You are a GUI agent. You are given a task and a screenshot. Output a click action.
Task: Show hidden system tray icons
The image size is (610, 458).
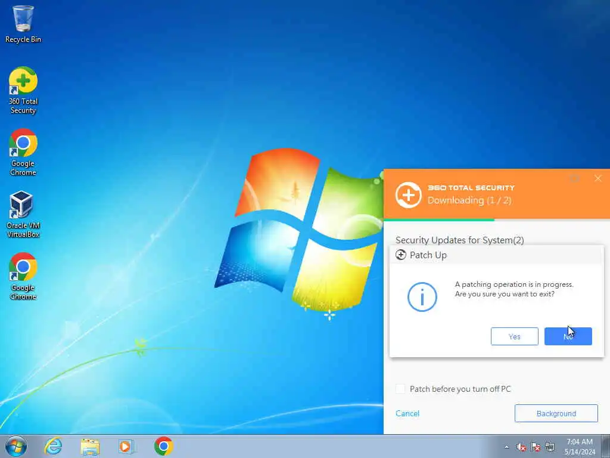tap(506, 447)
